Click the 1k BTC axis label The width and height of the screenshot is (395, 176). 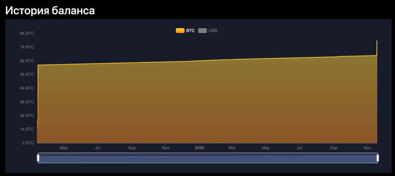[x=27, y=129]
